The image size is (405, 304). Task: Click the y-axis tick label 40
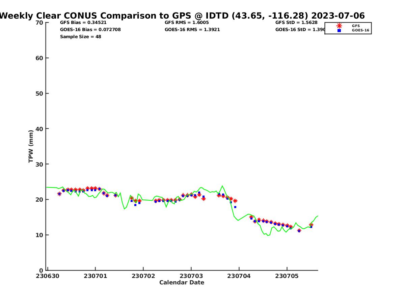[39, 129]
